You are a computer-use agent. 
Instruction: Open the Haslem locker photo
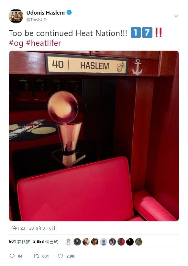94,136
